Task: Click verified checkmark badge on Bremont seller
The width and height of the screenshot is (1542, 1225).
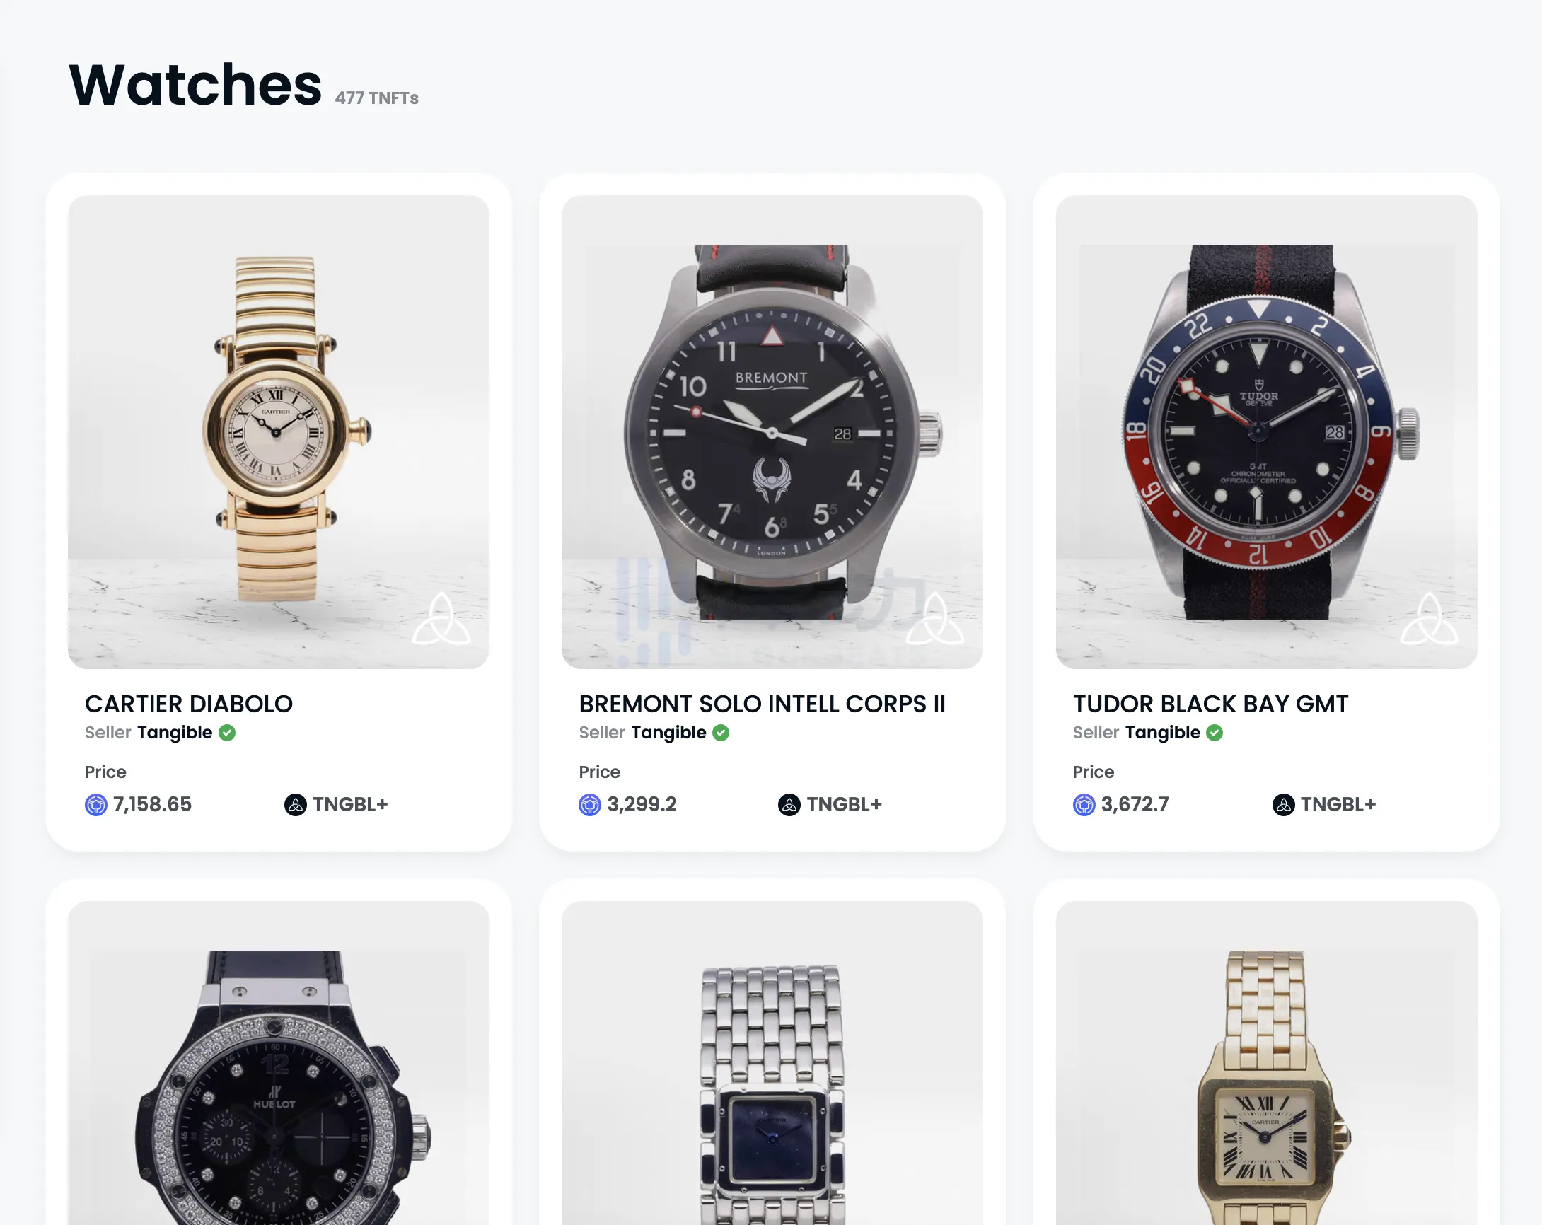Action: (721, 732)
